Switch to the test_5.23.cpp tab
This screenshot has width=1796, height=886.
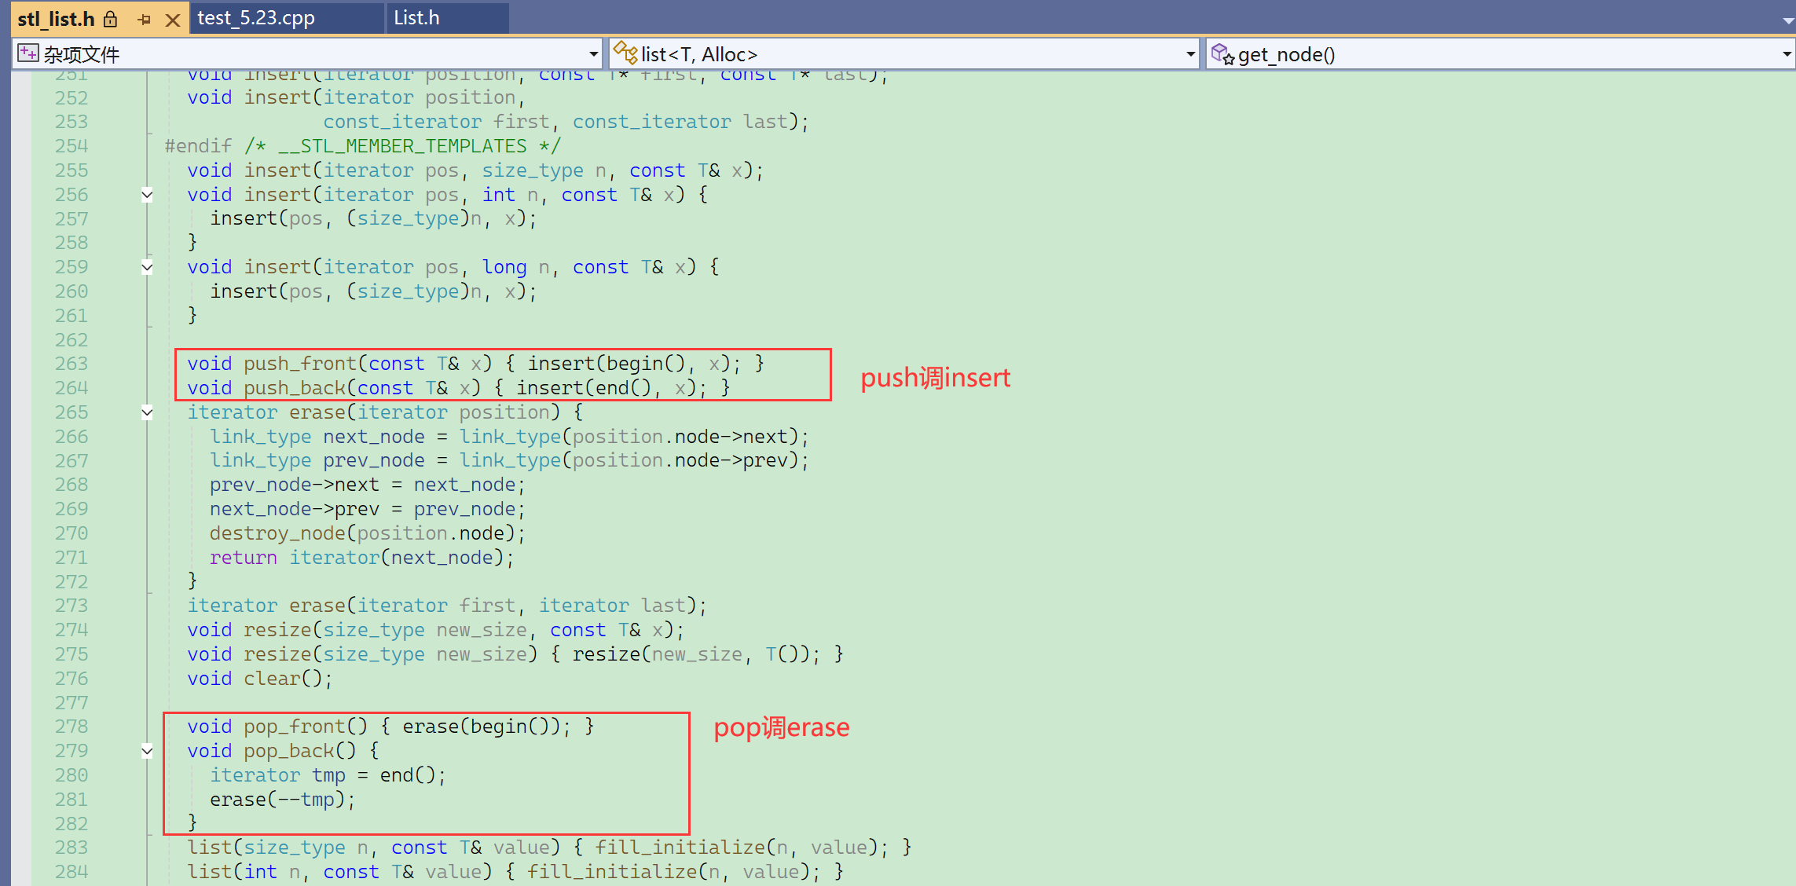[256, 18]
